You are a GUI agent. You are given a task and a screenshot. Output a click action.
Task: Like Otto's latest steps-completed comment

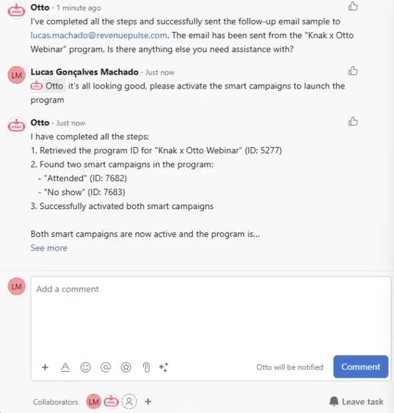tap(353, 121)
